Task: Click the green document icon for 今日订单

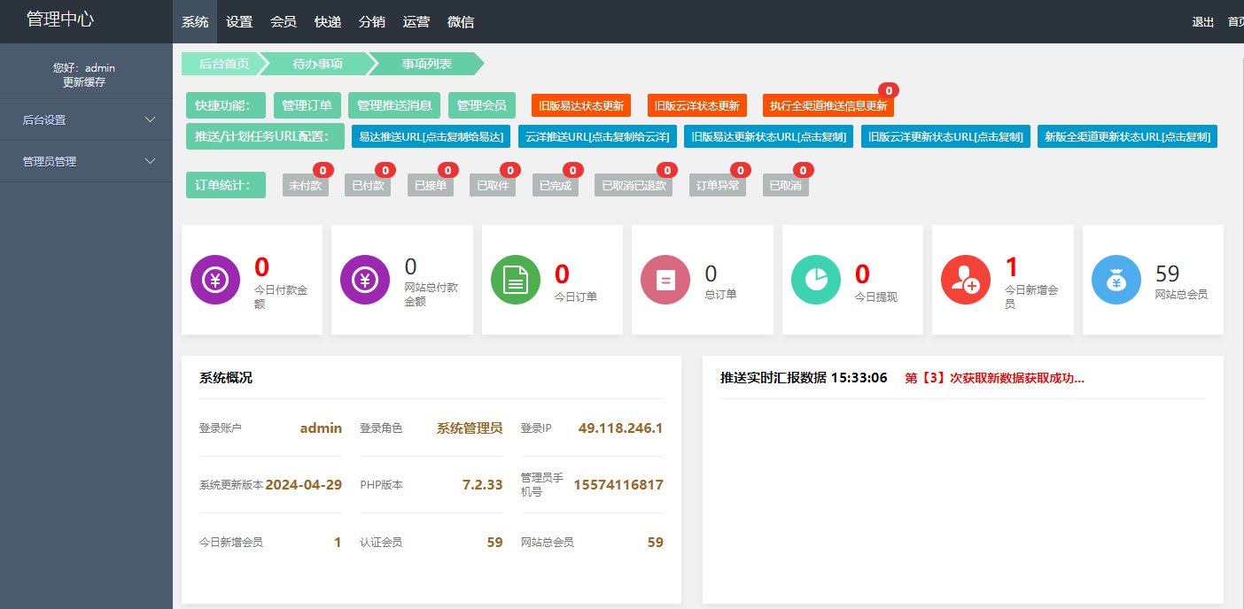Action: (x=515, y=280)
